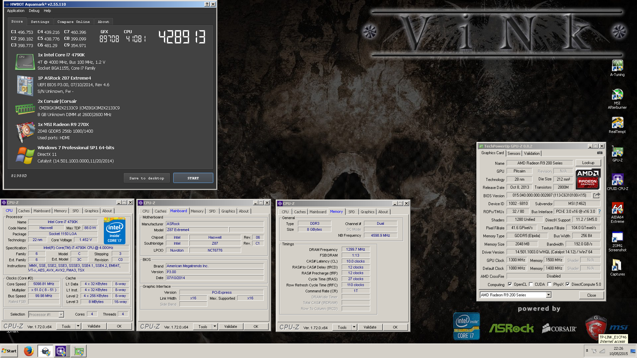
Task: Click the Close button in GPU-Z
Action: point(592,295)
